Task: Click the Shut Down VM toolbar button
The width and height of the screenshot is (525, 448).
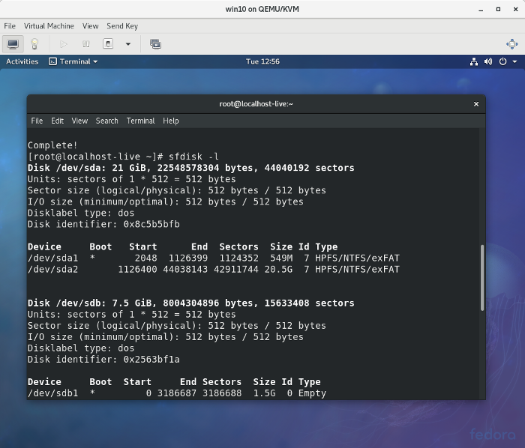Action: tap(108, 44)
